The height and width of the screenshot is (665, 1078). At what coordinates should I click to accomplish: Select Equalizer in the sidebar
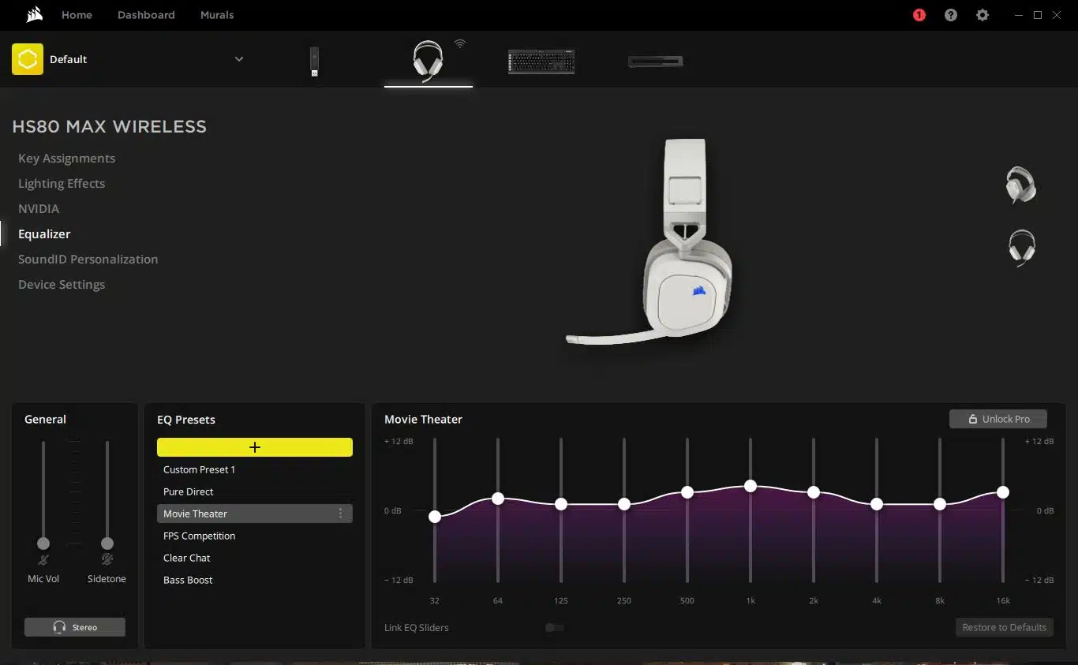click(x=44, y=234)
